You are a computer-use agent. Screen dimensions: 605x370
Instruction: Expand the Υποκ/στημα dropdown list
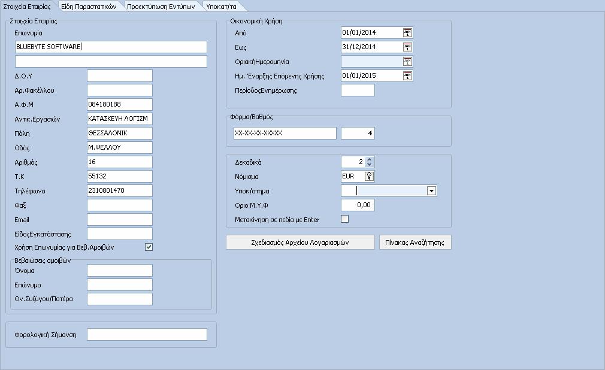431,190
